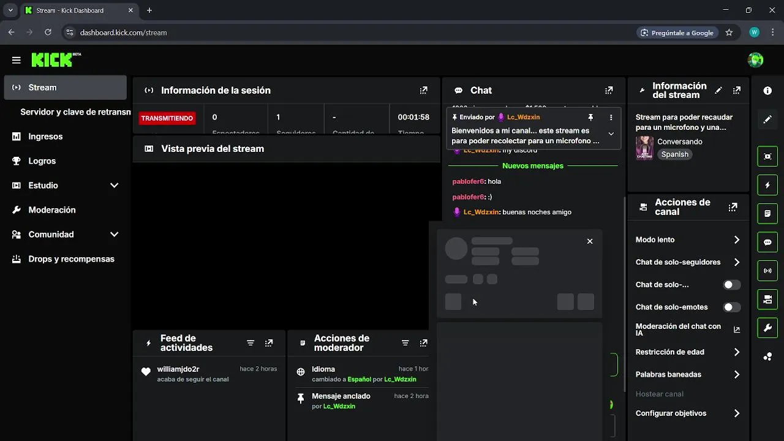Pop out the Acciones de canal panel
Screen dimensions: 784x441
733,207
